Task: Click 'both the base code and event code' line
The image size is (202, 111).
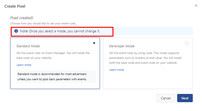Action: (143, 63)
